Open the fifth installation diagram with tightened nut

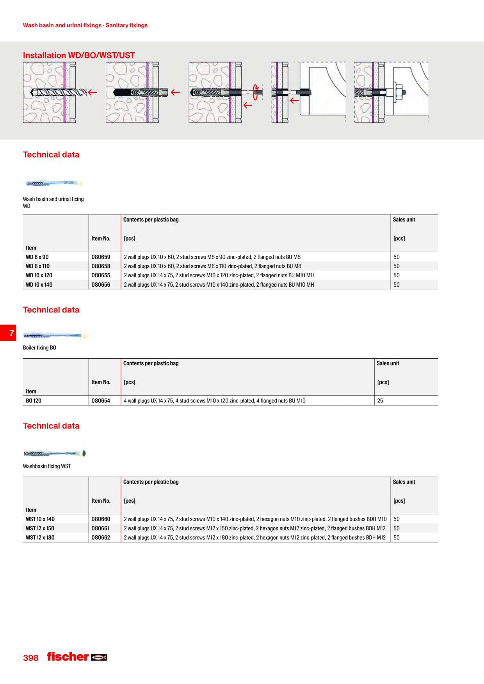(x=391, y=92)
